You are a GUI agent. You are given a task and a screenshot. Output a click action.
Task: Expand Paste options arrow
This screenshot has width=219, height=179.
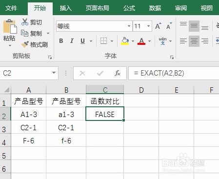pyautogui.click(x=10, y=46)
